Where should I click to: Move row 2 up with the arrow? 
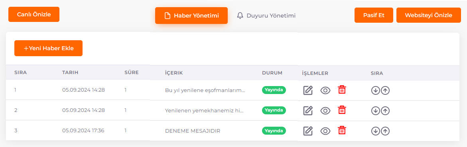[x=385, y=111]
